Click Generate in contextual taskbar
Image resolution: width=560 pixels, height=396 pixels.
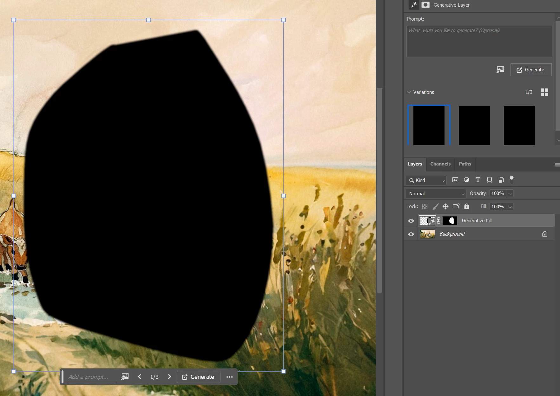[x=198, y=377]
